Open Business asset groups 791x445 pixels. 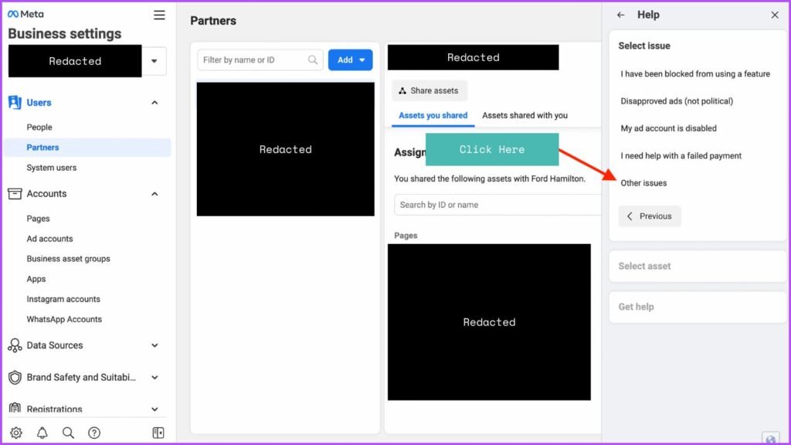[x=68, y=259]
